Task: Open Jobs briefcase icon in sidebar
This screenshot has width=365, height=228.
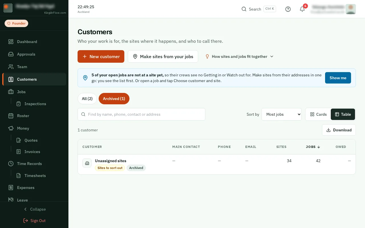Action: 11,92
